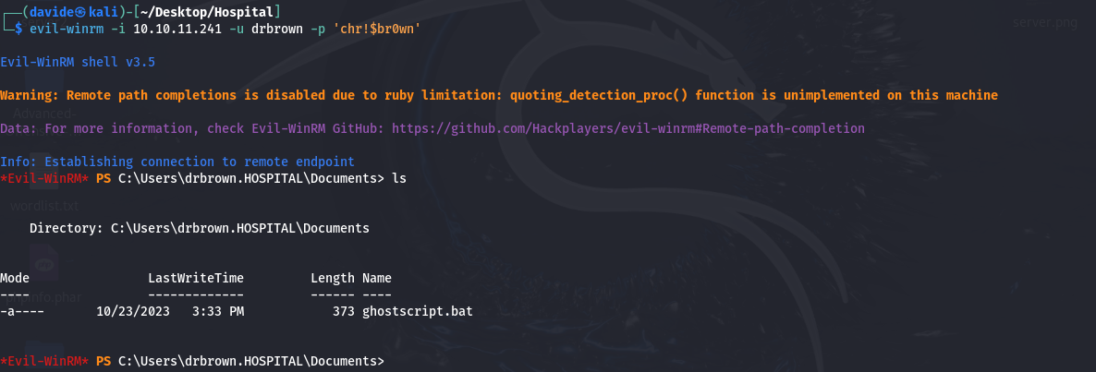Screen dimensions: 1096x372
Task: Click the orange Warning message line
Action: (498, 95)
